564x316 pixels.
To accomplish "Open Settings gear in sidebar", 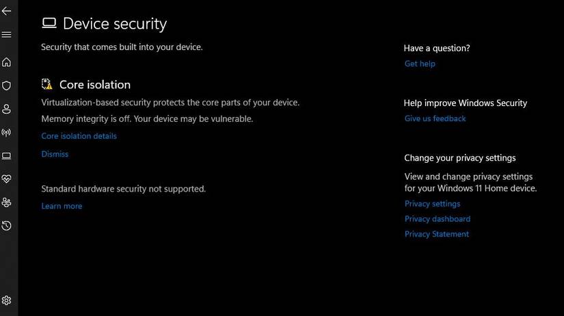I will pyautogui.click(x=7, y=300).
